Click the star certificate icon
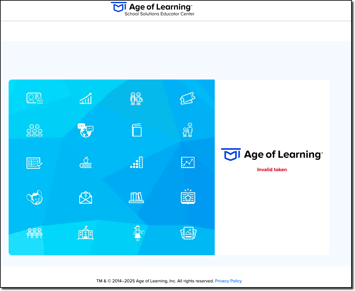This screenshot has width=355, height=291. coord(188,197)
